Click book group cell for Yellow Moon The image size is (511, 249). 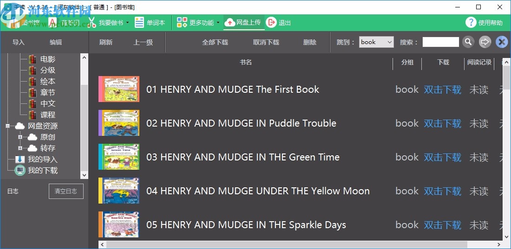[407, 191]
